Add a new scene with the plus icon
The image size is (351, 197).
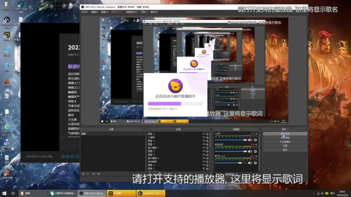[x=83, y=174]
